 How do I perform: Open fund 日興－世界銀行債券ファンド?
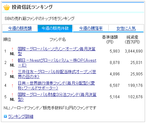(56, 85)
